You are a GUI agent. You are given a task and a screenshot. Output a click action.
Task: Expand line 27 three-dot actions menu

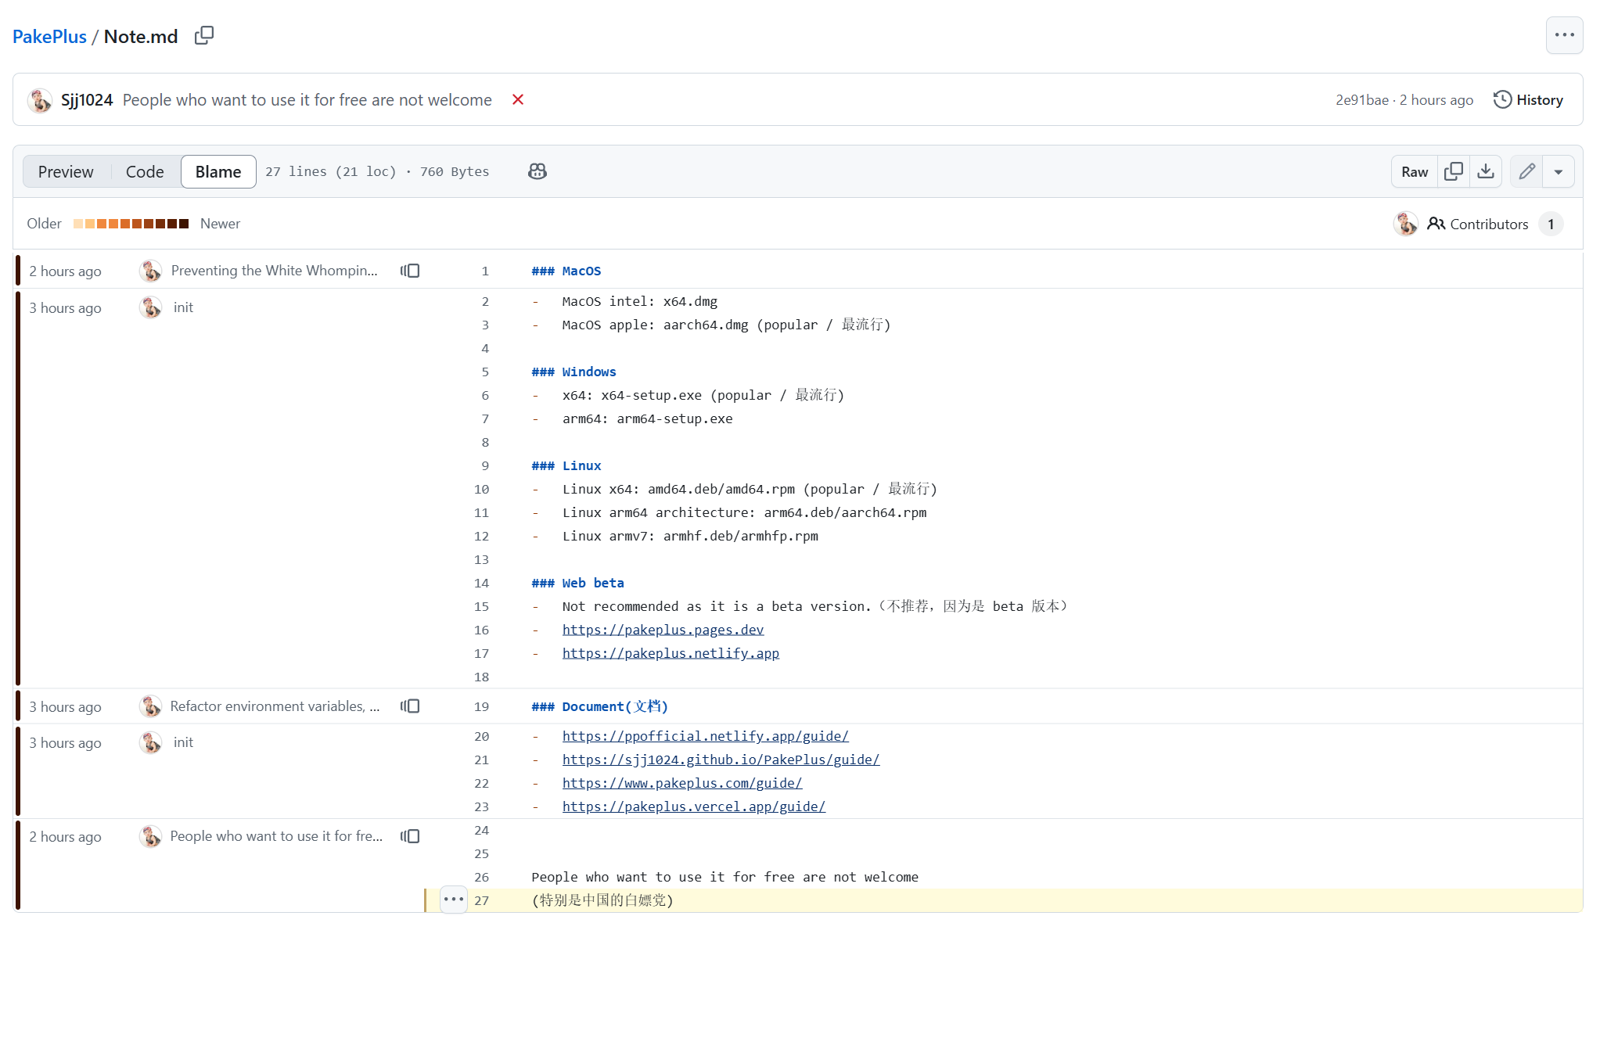click(x=454, y=900)
